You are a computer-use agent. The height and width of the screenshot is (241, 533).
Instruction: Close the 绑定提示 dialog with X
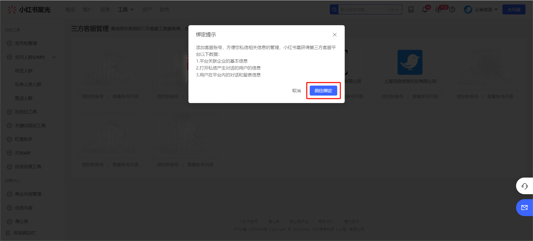coord(335,35)
